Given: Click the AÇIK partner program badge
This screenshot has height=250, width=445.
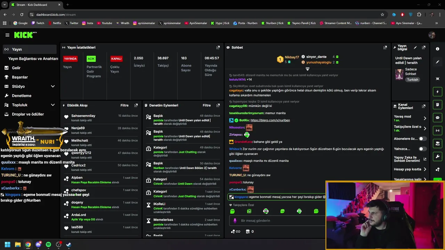Looking at the screenshot, I should coord(91,59).
